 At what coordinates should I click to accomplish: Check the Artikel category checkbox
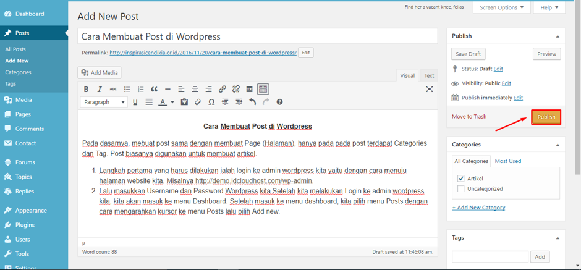click(461, 178)
